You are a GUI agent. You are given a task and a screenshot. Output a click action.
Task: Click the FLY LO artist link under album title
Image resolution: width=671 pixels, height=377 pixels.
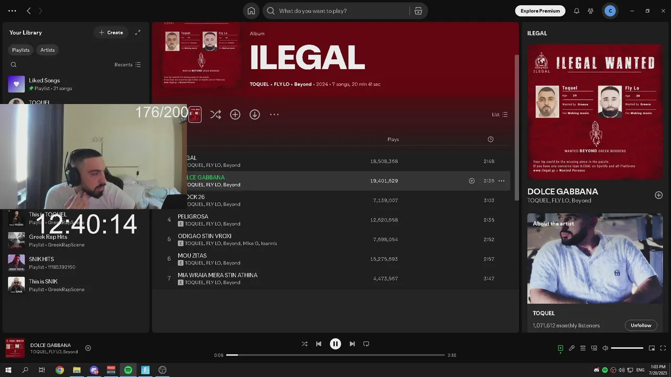[x=282, y=84]
